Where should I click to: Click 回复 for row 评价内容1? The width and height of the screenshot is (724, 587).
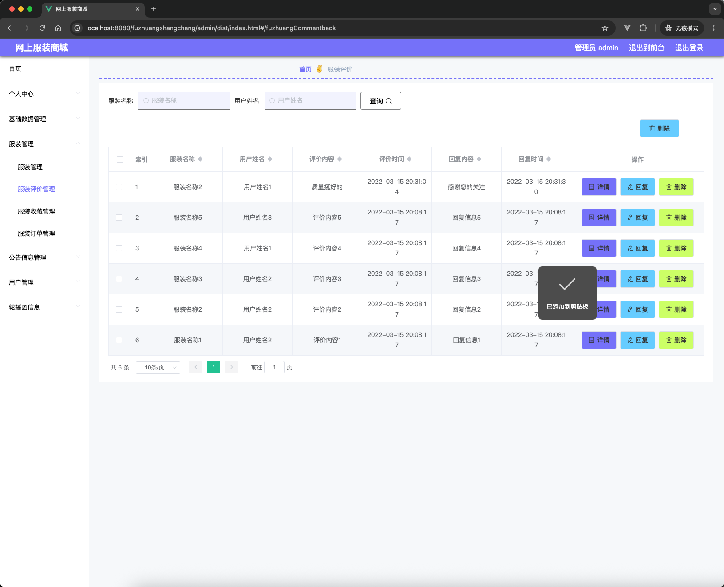(637, 340)
